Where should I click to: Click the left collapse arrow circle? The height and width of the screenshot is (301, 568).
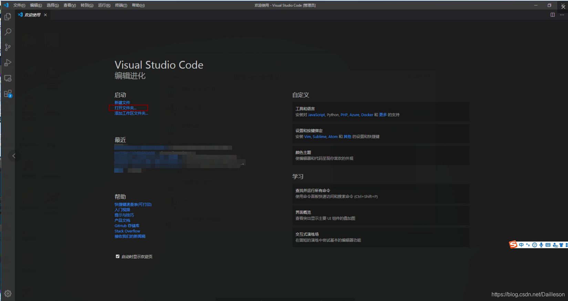pos(14,156)
